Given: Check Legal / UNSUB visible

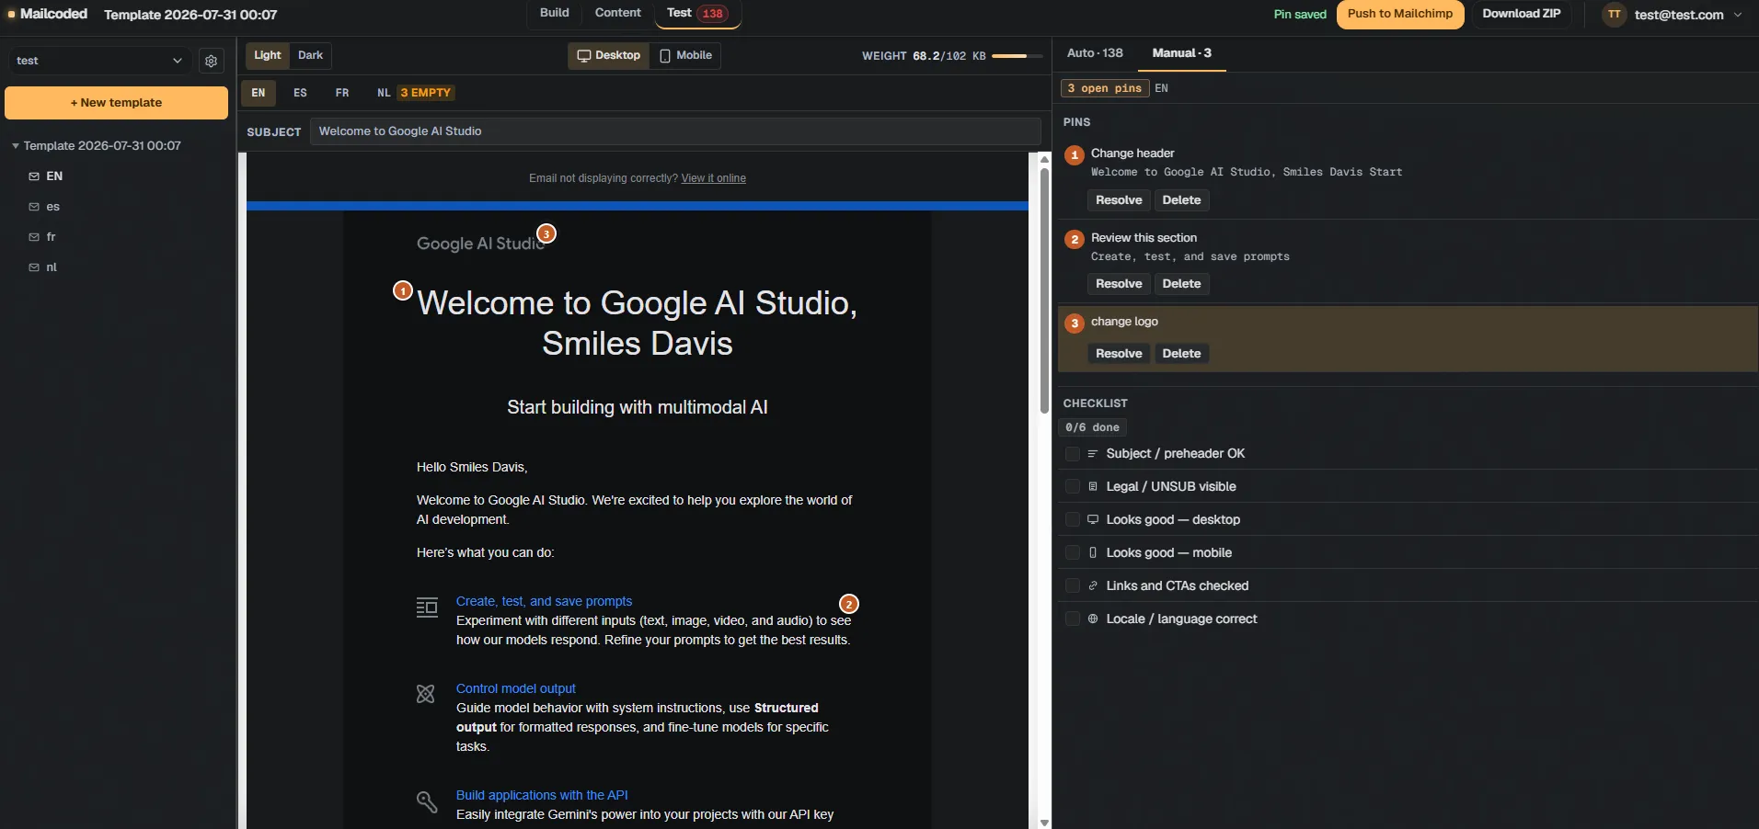Looking at the screenshot, I should (x=1072, y=487).
